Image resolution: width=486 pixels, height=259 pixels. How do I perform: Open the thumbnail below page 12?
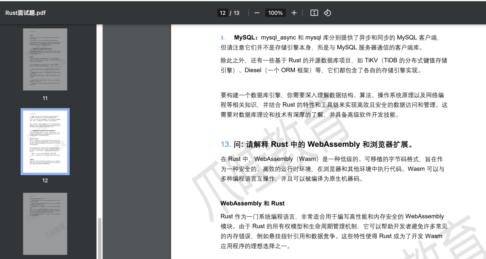click(x=45, y=224)
